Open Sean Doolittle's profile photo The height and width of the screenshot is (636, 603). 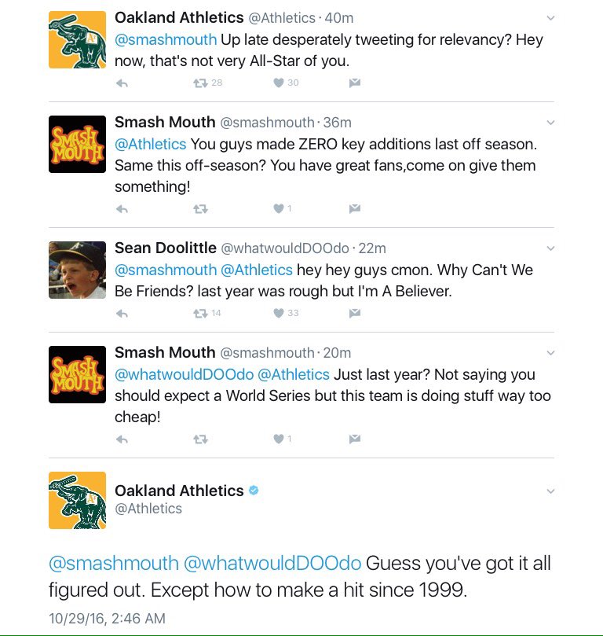(x=78, y=270)
